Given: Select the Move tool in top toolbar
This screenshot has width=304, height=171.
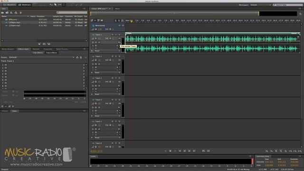Looking at the screenshot, I should (51, 5).
